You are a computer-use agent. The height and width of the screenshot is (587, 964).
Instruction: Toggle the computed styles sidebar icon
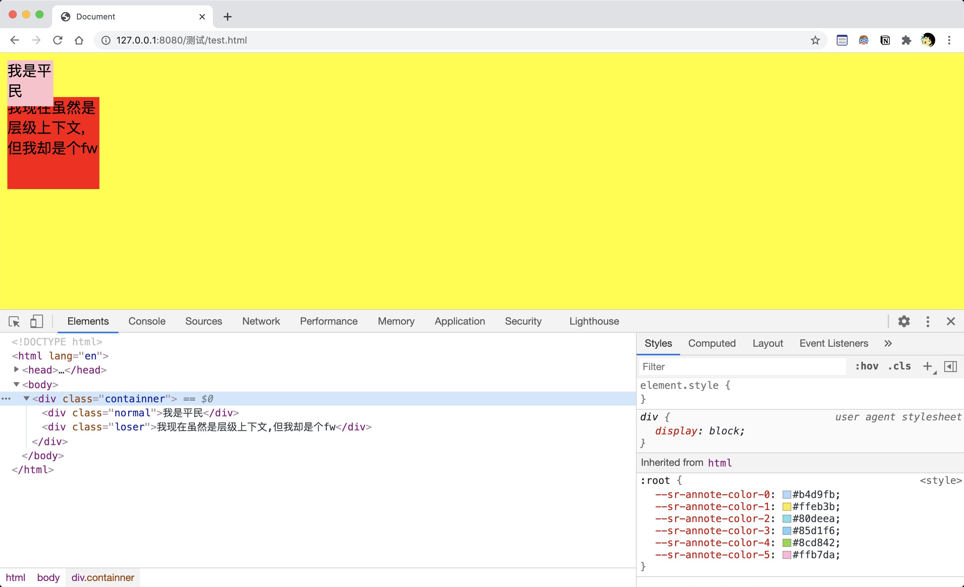[950, 366]
